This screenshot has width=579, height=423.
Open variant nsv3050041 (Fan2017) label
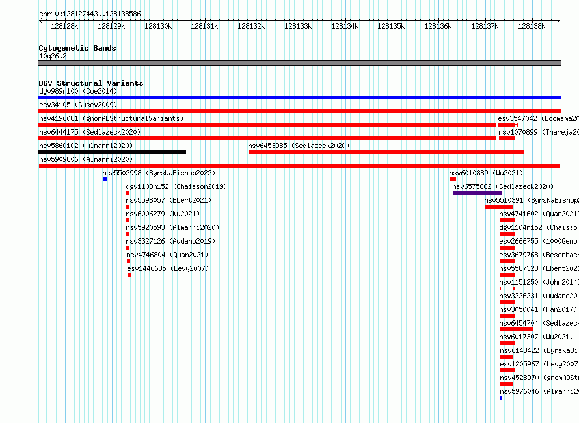[538, 309]
